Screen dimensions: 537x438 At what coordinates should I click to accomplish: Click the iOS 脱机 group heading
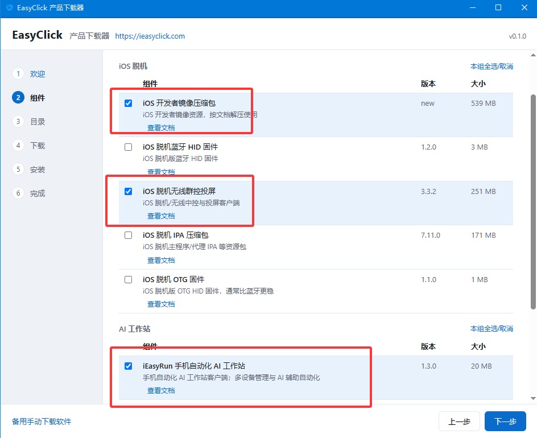click(133, 66)
